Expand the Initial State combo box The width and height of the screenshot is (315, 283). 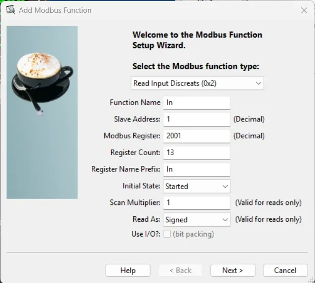point(197,186)
